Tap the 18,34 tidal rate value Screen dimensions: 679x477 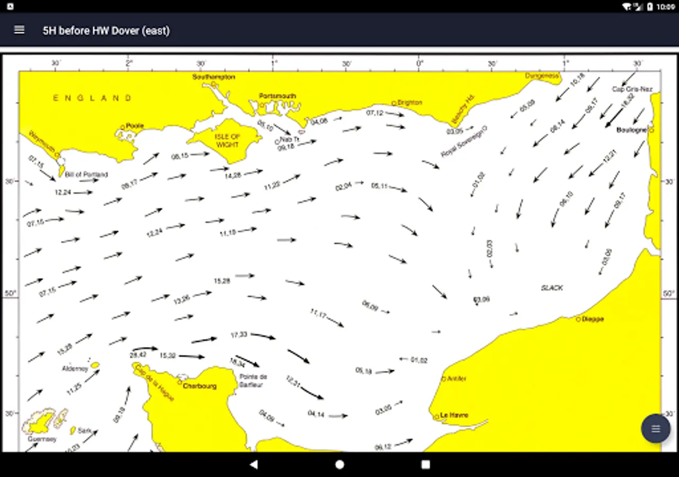237,364
